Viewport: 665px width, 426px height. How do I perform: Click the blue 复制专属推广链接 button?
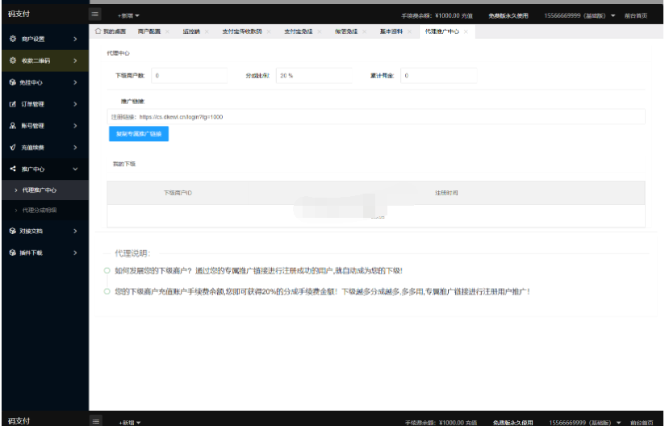(x=139, y=133)
